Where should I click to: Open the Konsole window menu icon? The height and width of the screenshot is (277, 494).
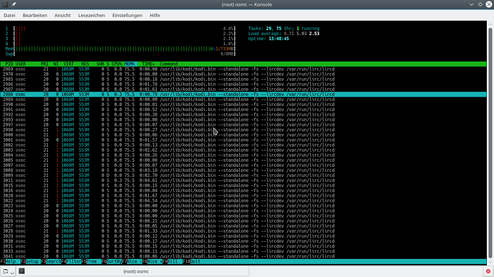[5, 4]
